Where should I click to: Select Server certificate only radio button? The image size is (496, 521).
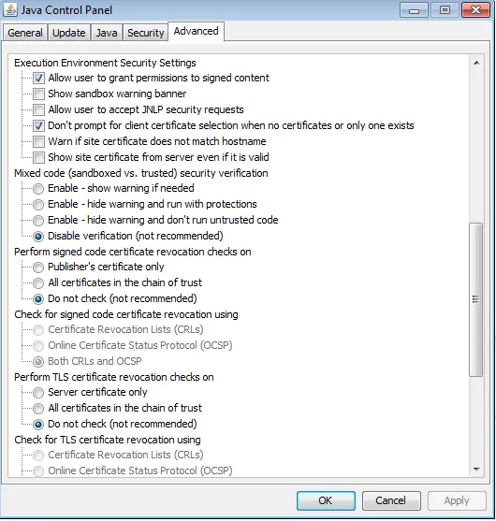[38, 393]
